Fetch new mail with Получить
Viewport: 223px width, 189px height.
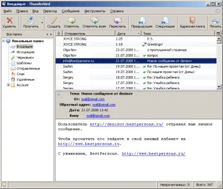pos(31,23)
